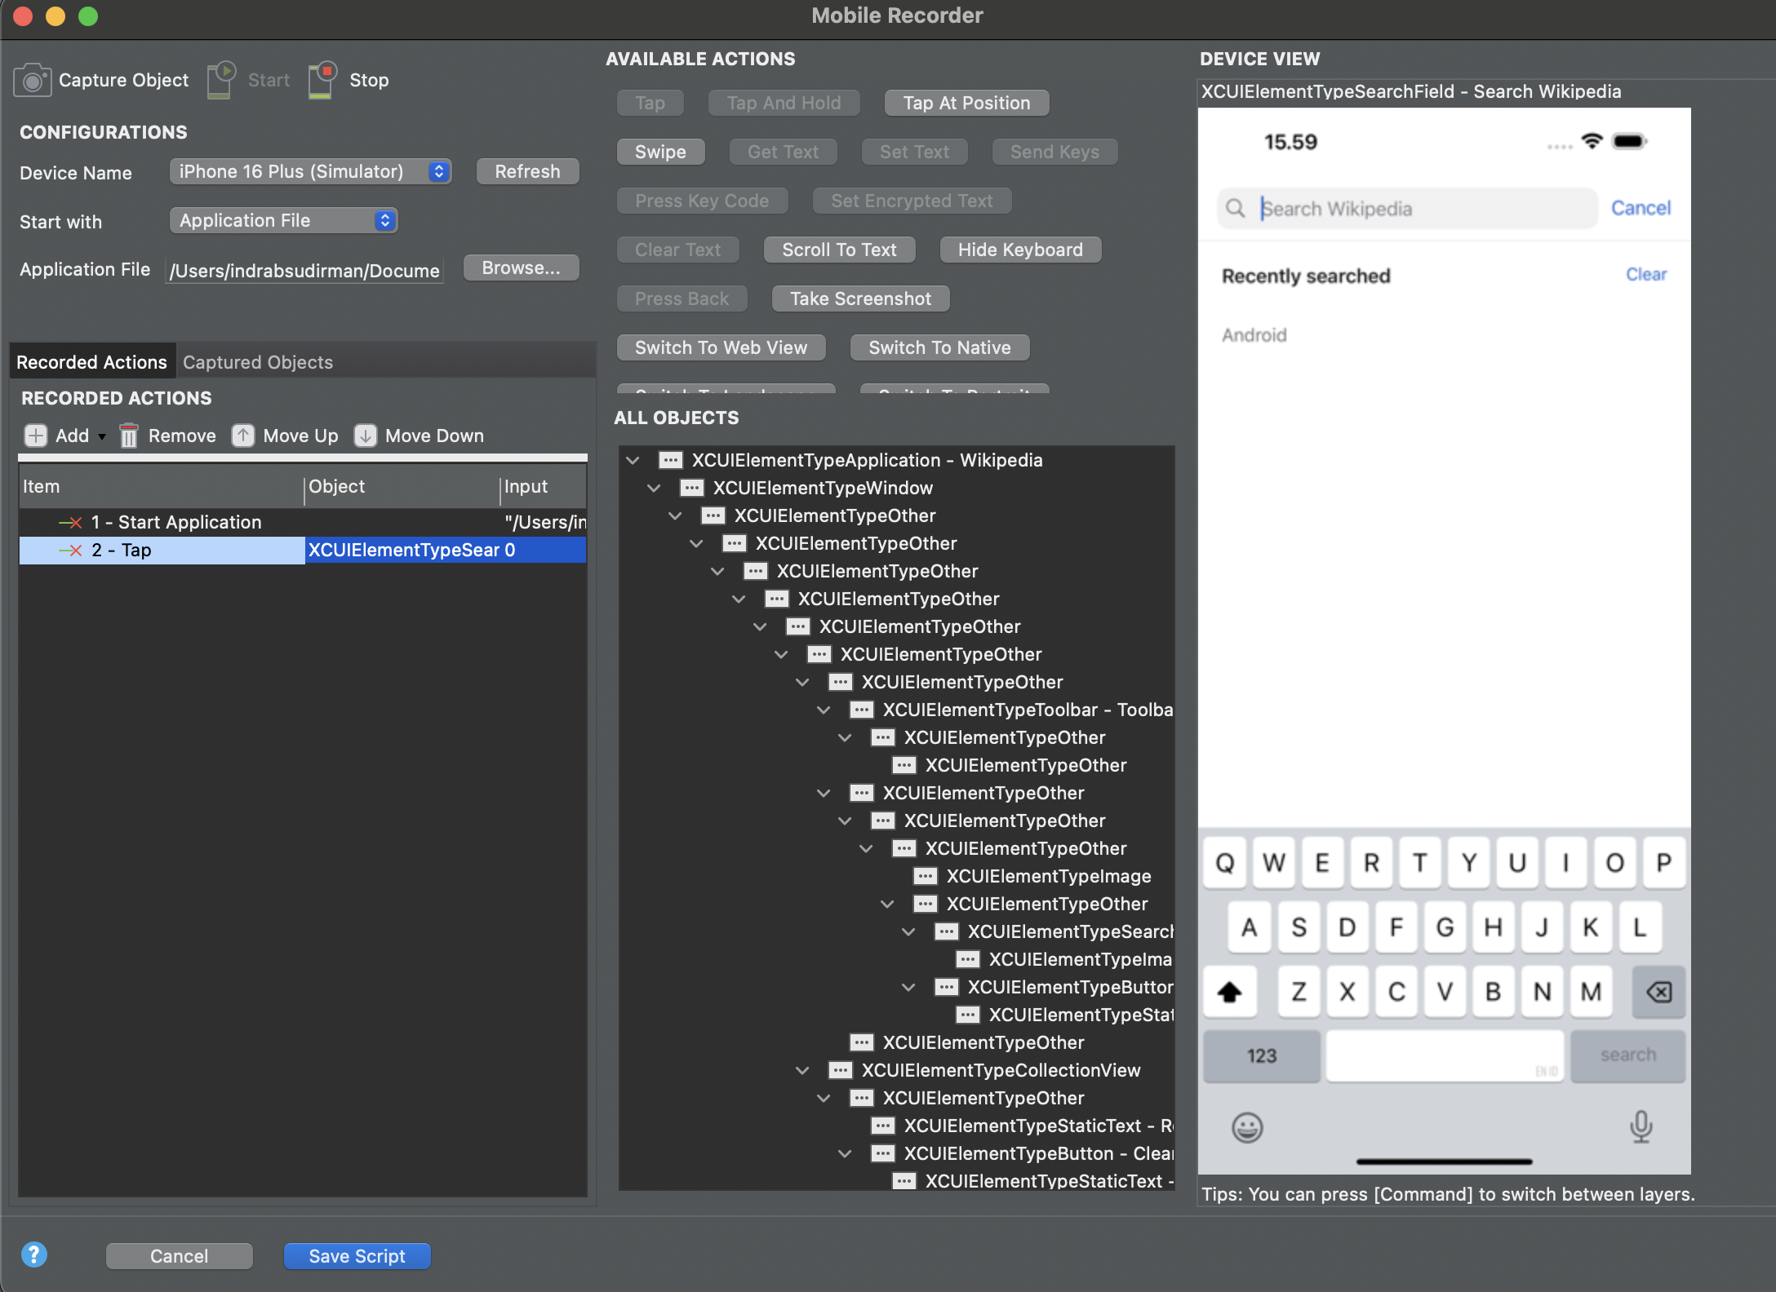The image size is (1776, 1292).
Task: Select the Recorded Actions tab
Action: click(91, 361)
